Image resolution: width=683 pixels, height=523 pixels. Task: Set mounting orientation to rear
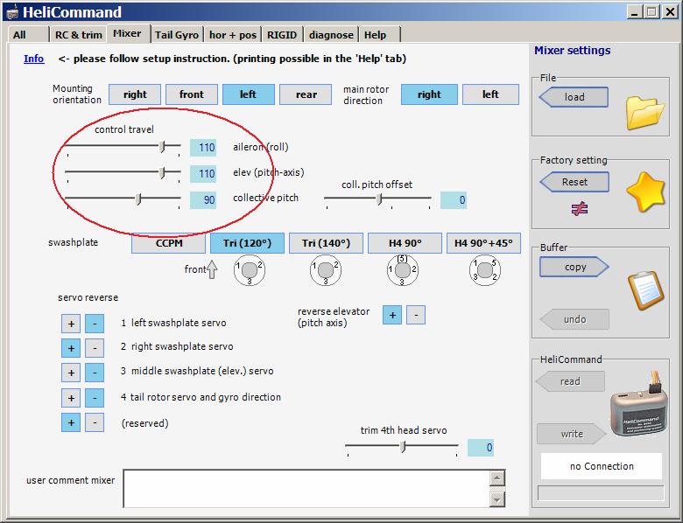point(306,94)
